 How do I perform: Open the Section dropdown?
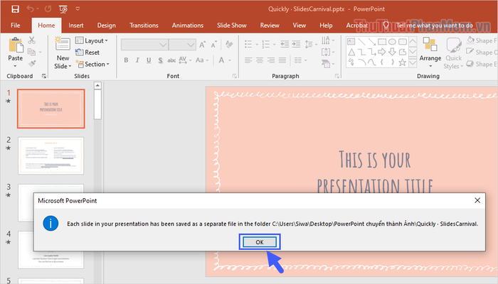click(x=92, y=64)
